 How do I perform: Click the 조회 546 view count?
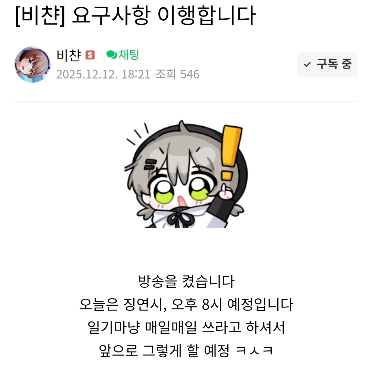coord(177,74)
